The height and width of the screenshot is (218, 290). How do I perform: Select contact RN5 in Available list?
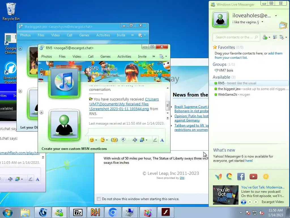click(249, 83)
